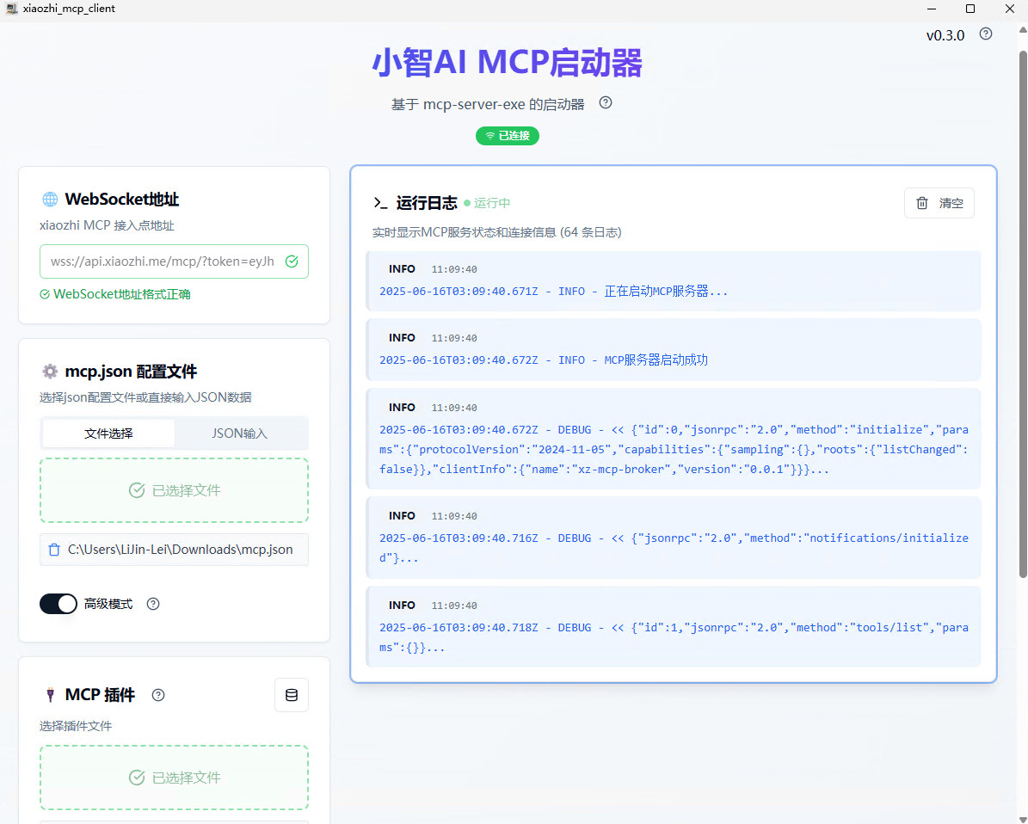
Task: Click the version label v0.3.0
Action: [x=945, y=35]
